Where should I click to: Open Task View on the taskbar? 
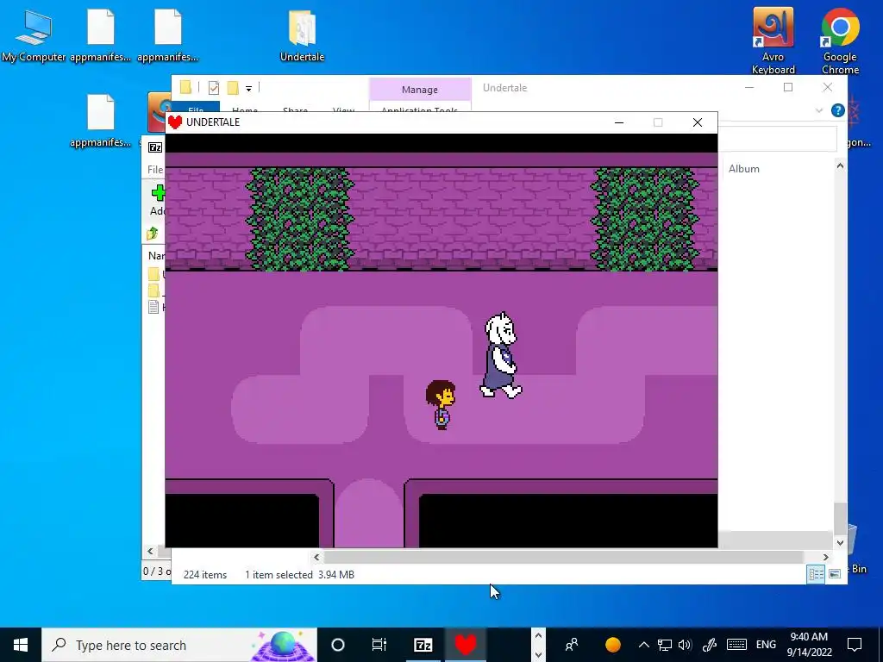pos(379,645)
